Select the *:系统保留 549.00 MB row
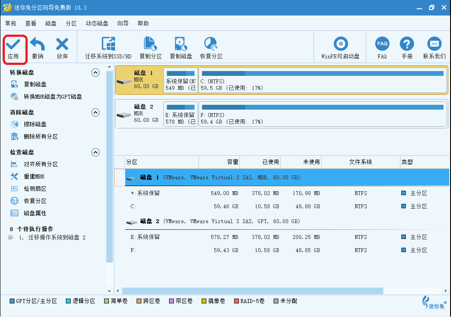 tap(287, 193)
